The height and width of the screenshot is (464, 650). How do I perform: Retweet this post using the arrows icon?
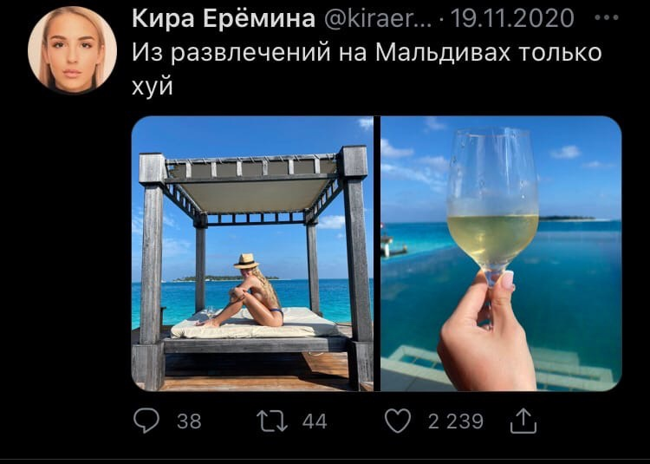272,421
